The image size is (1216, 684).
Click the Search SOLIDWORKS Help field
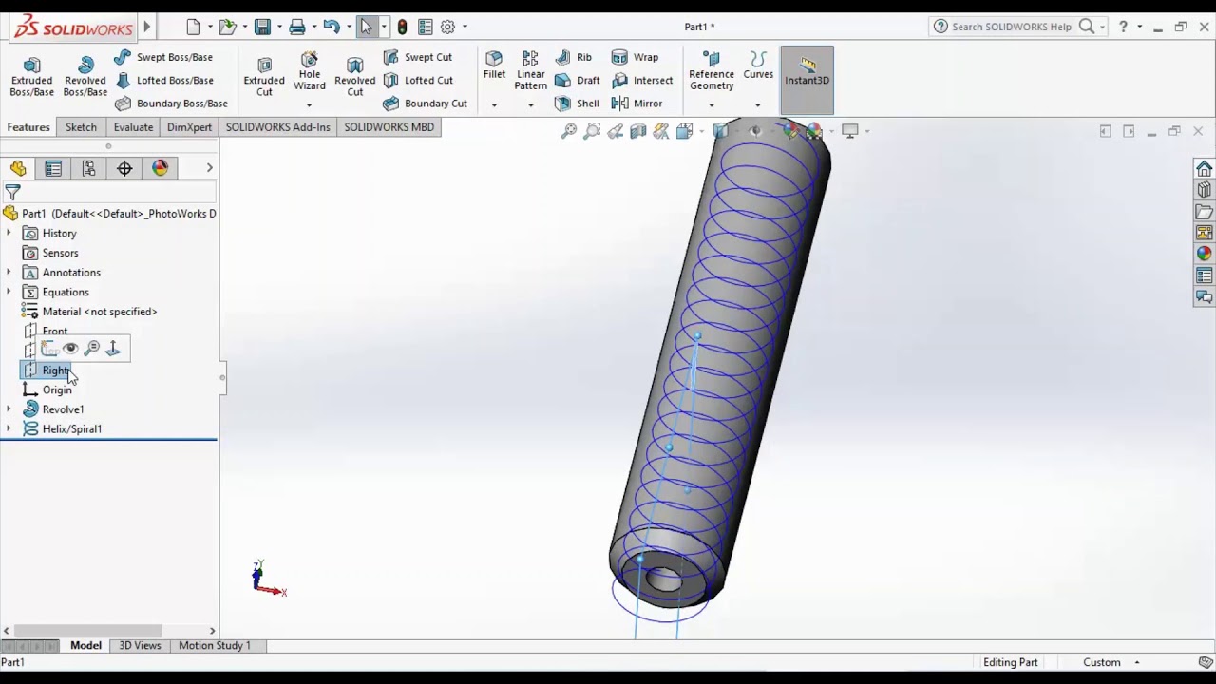(1014, 27)
